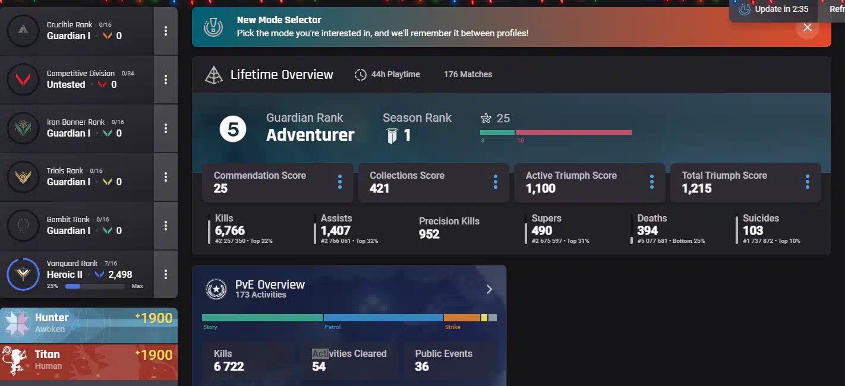Click the commendation star icon beside 25
845x386 pixels.
click(486, 118)
